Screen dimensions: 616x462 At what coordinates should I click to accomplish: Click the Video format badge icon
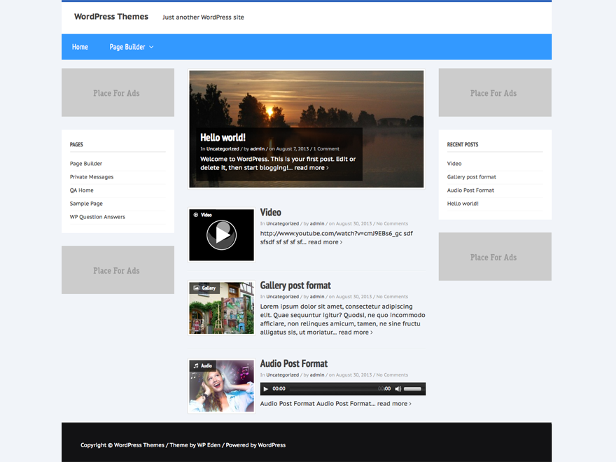tap(196, 215)
